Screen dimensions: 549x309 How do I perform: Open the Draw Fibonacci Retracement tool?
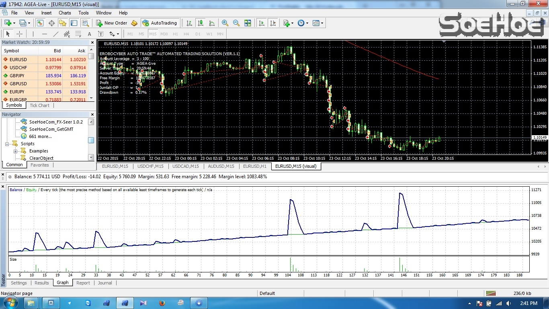(79, 34)
